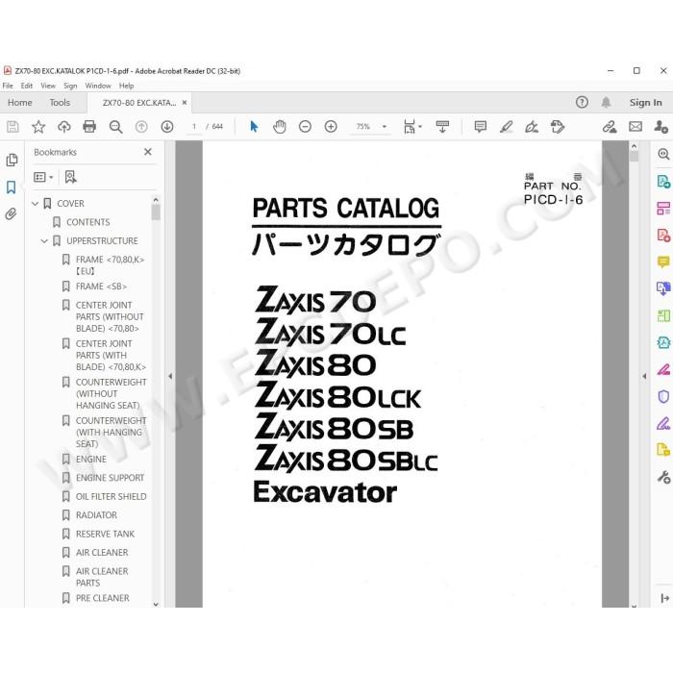
Task: Activate the hand pan tool
Action: (x=280, y=127)
